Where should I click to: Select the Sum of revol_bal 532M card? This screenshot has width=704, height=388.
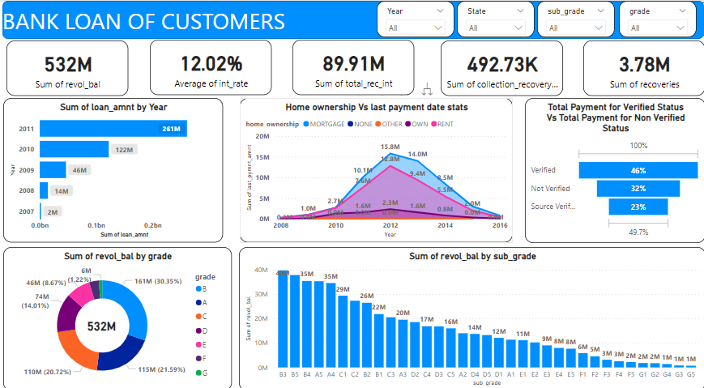67,68
